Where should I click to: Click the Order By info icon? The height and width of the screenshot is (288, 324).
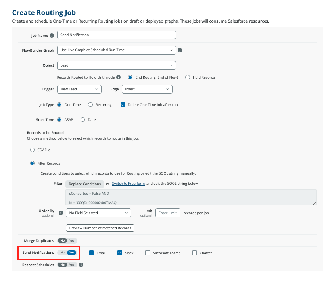[x=61, y=213]
